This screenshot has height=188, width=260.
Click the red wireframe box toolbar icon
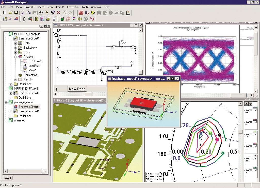[x=68, y=19]
